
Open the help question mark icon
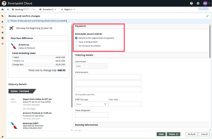pos(191,3)
